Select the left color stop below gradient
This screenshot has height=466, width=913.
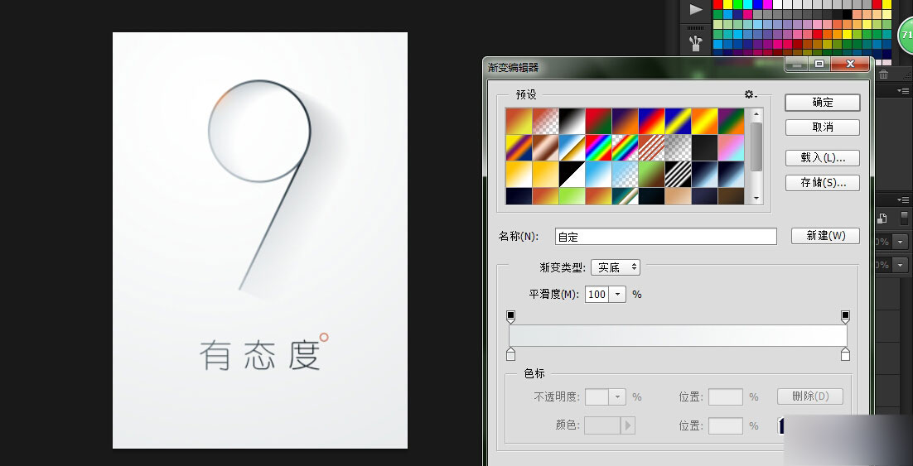tap(510, 353)
